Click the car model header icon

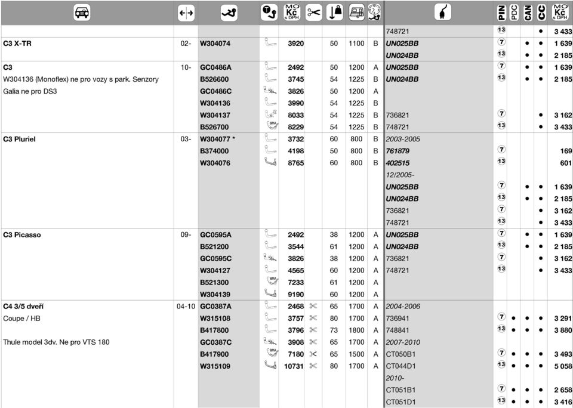coord(82,13)
